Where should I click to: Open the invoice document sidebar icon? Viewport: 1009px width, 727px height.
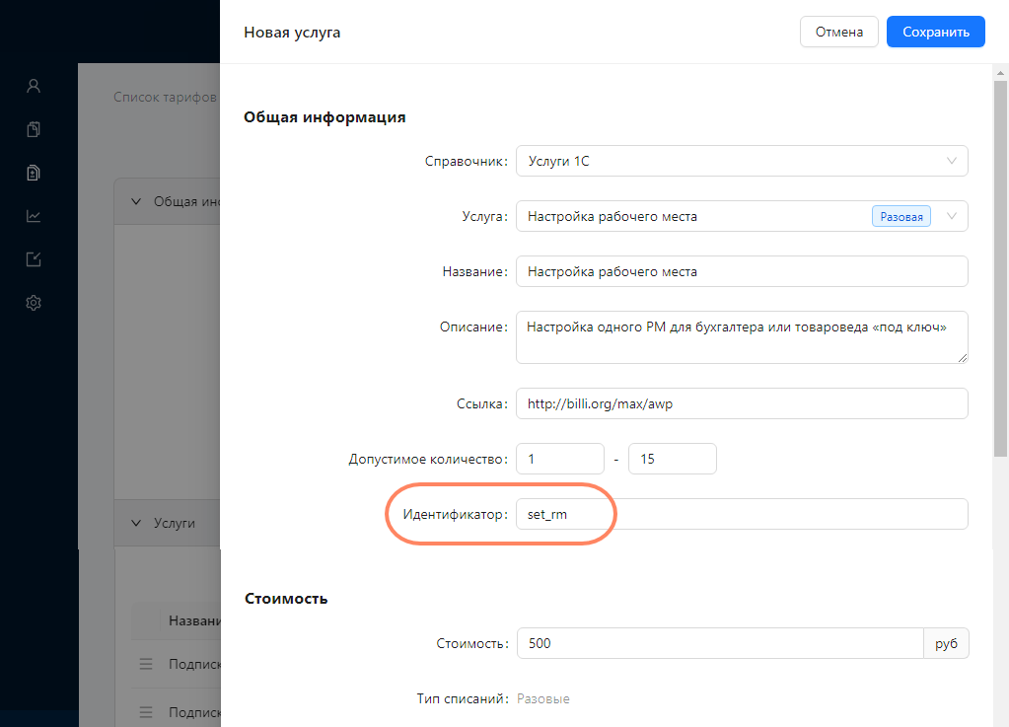point(34,173)
